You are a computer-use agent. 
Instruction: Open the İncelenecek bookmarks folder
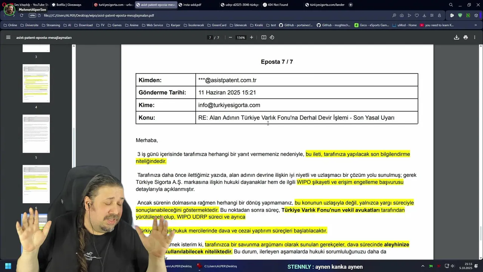[194, 25]
